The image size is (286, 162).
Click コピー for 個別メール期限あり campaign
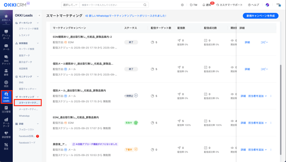(264, 69)
